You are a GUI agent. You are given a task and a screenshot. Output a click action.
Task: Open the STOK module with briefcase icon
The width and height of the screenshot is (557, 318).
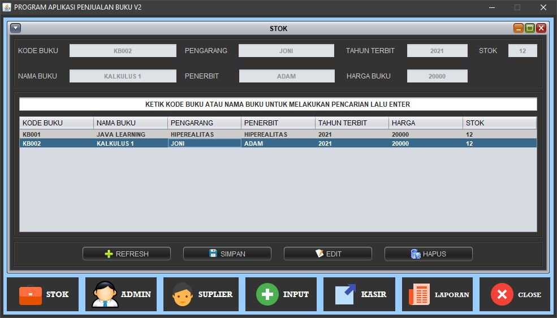click(44, 294)
